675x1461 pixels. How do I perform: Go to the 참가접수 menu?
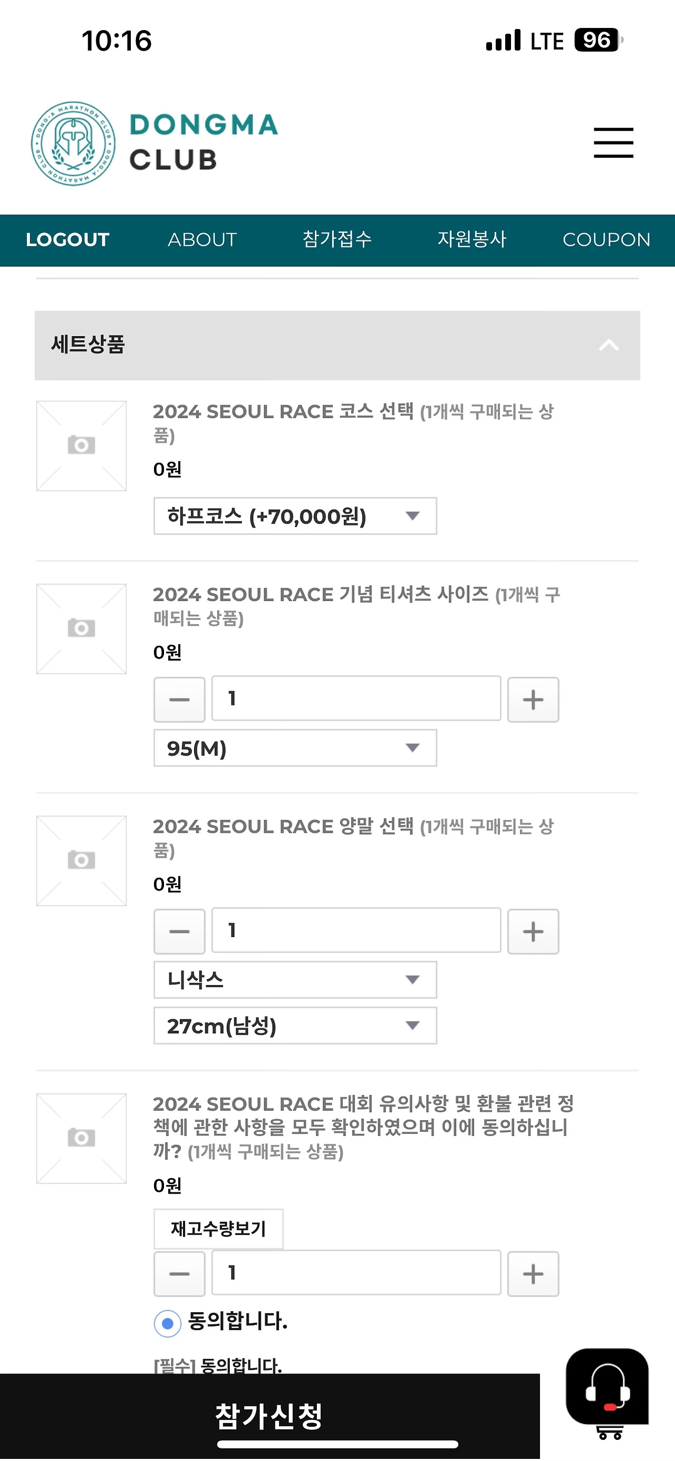click(337, 240)
